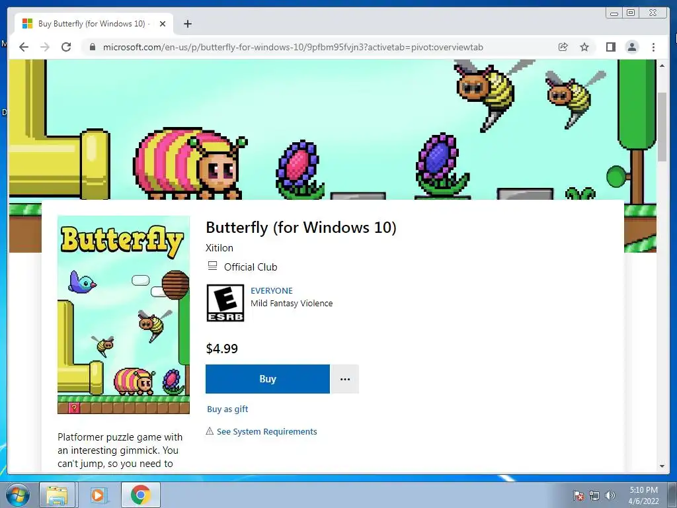
Task: Click the Chrome taskbar icon
Action: pos(140,495)
